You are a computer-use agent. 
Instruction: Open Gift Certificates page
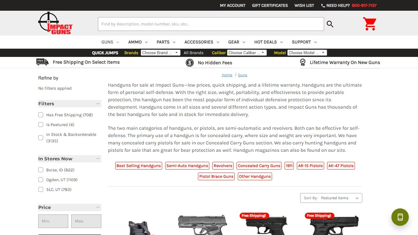(270, 6)
